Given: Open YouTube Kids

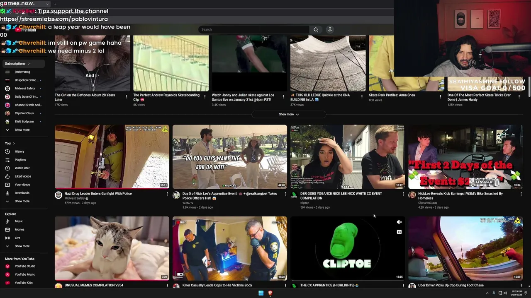Looking at the screenshot, I should pos(23,283).
